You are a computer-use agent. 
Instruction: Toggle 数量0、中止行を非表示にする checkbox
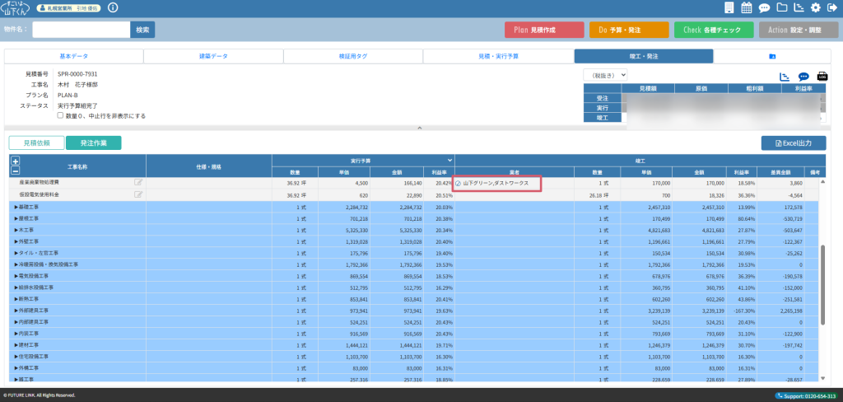pyautogui.click(x=60, y=116)
